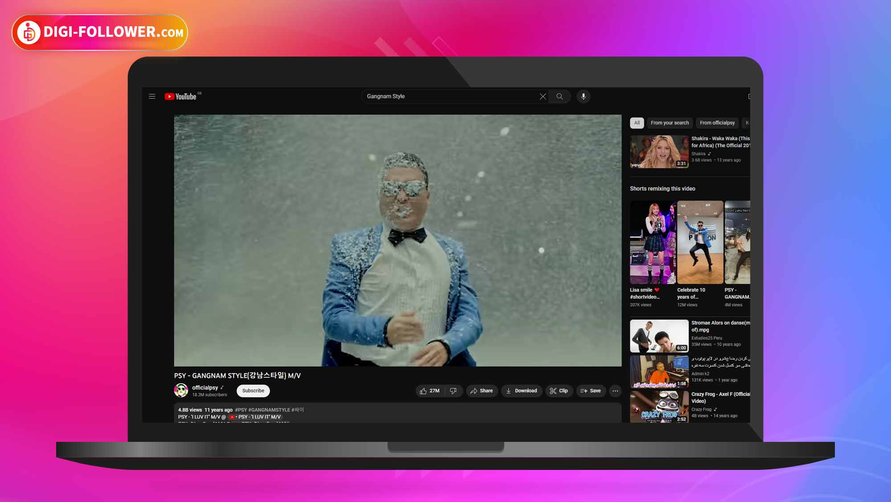
Task: Open the PSY - 'I LUV IT' M/V link
Action: [x=256, y=417]
